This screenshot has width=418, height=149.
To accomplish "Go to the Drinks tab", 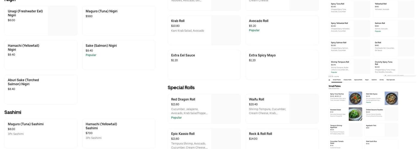I will click(382, 80).
